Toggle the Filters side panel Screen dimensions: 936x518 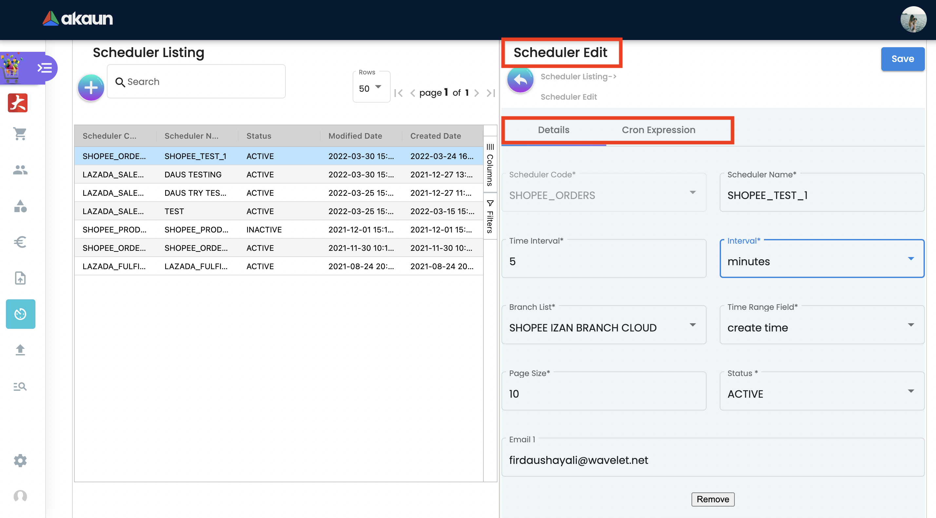tap(490, 217)
